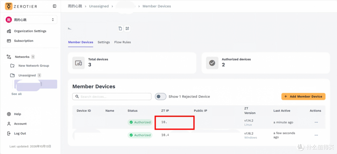Click the Networks route icon
Image resolution: width=337 pixels, height=154 pixels.
click(x=9, y=57)
